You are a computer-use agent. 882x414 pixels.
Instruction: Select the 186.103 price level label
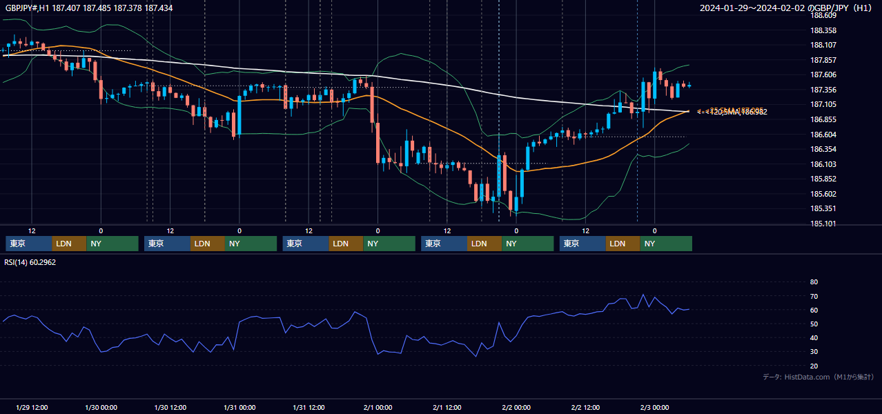pos(823,164)
